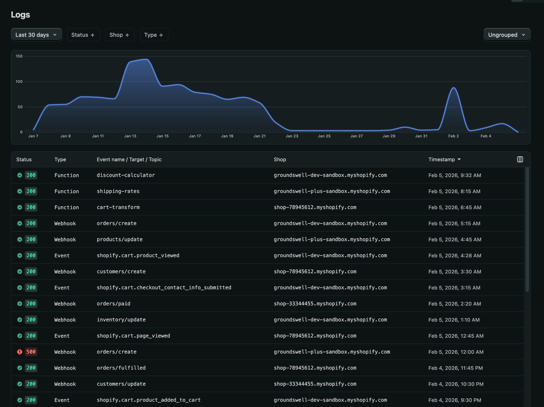Image resolution: width=544 pixels, height=407 pixels.
Task: Click the red 500 error status badge
Action: click(31, 352)
